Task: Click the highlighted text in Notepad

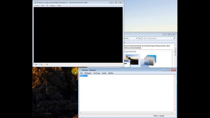Action: click(84, 76)
